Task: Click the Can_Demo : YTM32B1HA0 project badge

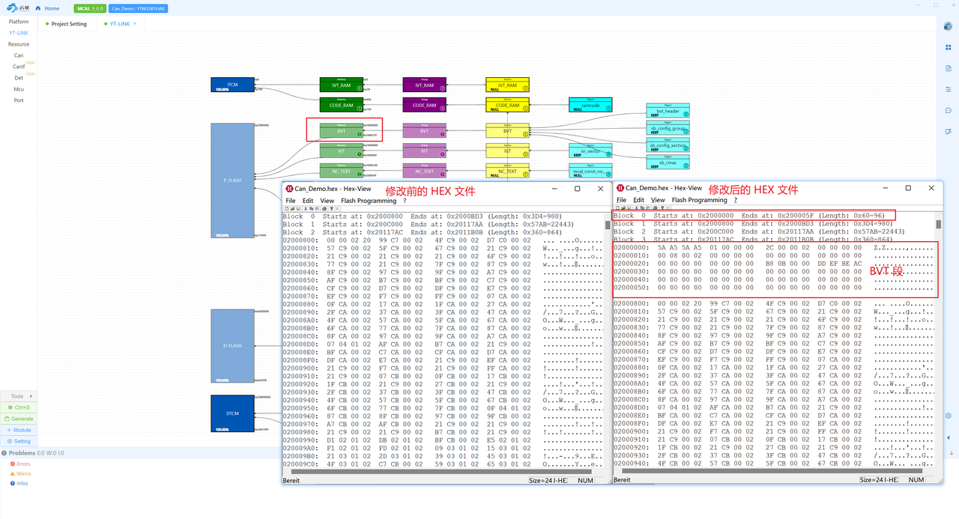Action: (138, 9)
